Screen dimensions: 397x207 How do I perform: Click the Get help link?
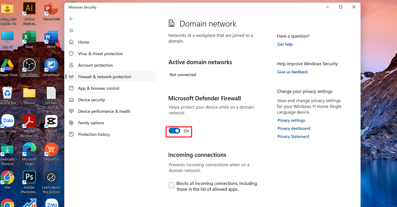click(x=285, y=44)
